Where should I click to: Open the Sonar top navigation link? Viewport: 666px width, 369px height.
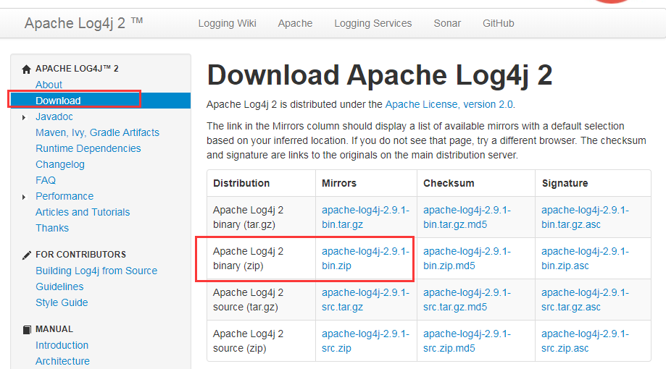(447, 23)
